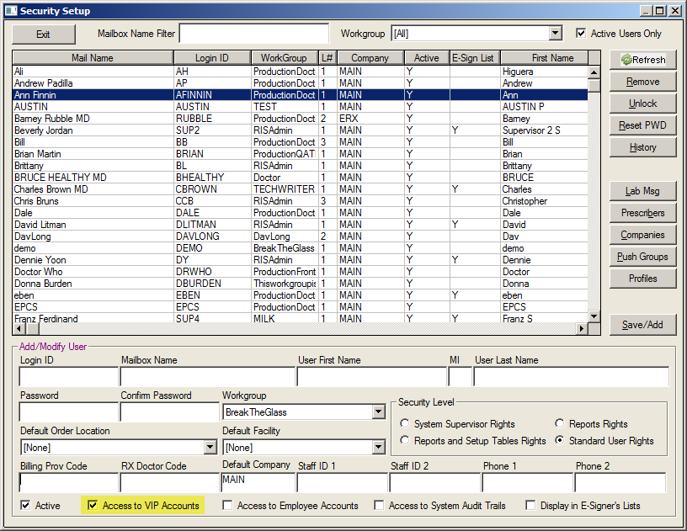The image size is (687, 531).
Task: Uncheck the Active checkbox in Add/Modify User
Action: tap(25, 505)
